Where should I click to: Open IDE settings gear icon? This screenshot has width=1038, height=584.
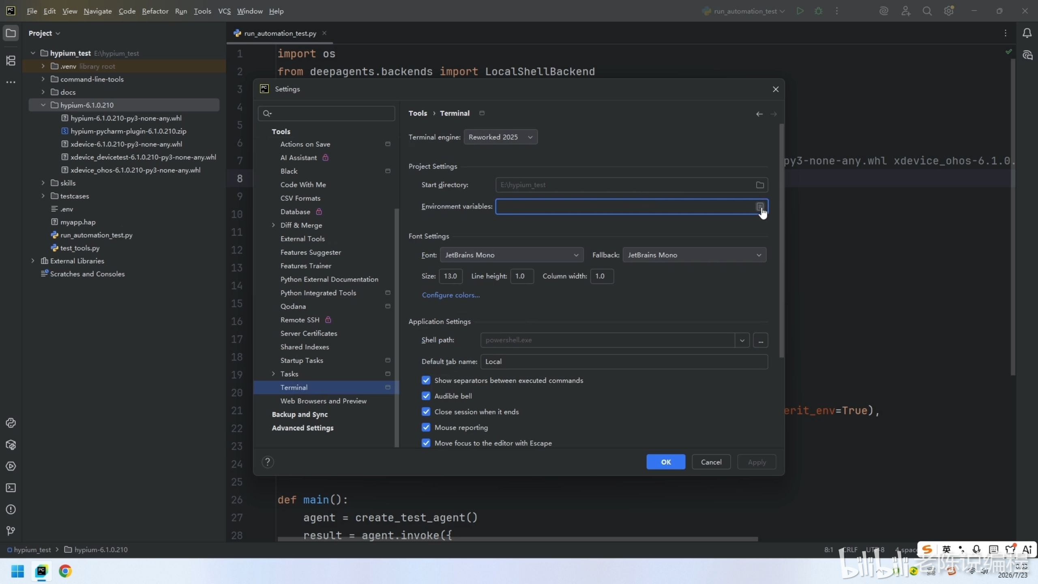pyautogui.click(x=949, y=11)
